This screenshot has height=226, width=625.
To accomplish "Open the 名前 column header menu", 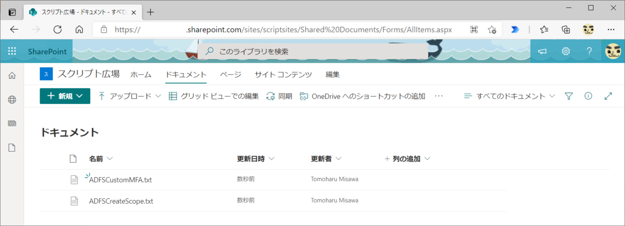I will [101, 158].
